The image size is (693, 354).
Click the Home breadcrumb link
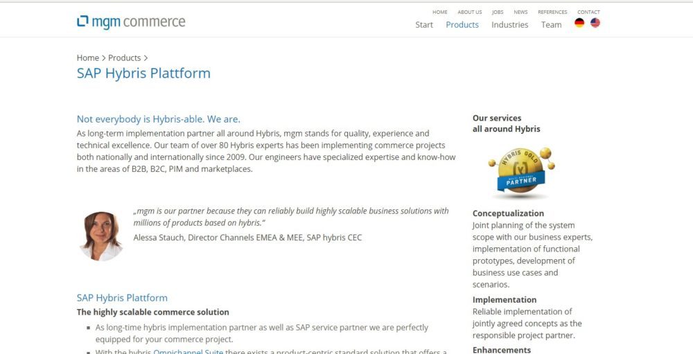88,58
